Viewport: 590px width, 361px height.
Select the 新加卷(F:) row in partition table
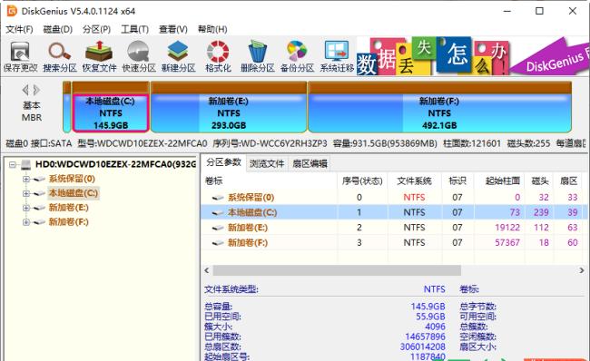394,242
